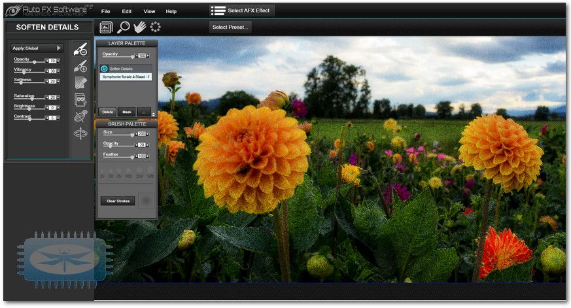The image size is (571, 308).
Task: Increase Vibrancy with its right arrow
Action: (x=58, y=71)
